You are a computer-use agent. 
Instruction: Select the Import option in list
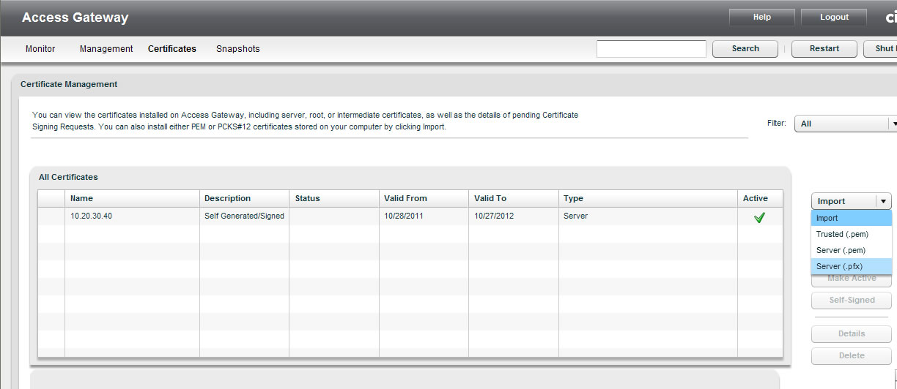(851, 218)
